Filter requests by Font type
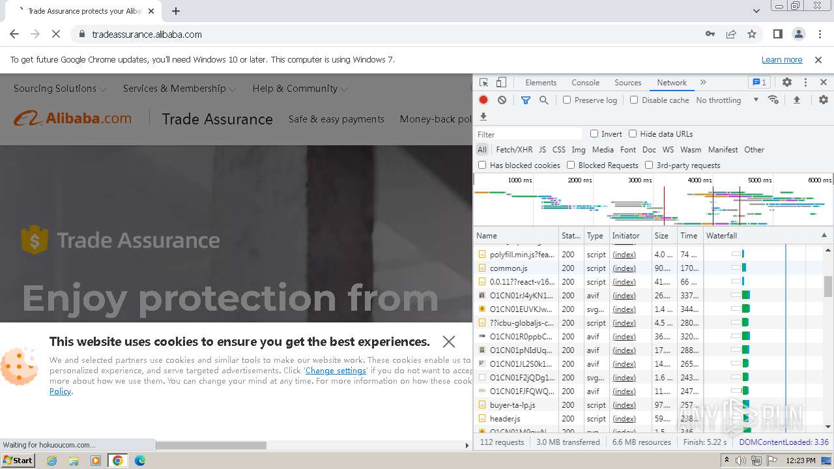This screenshot has width=834, height=469. click(x=628, y=150)
